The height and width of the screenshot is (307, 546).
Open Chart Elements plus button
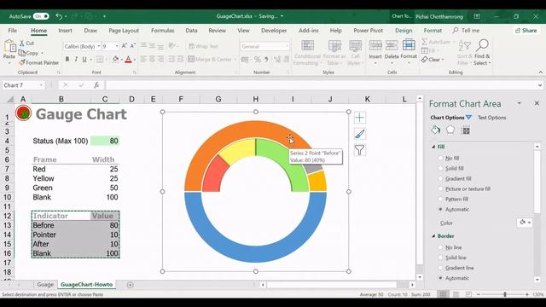[360, 118]
